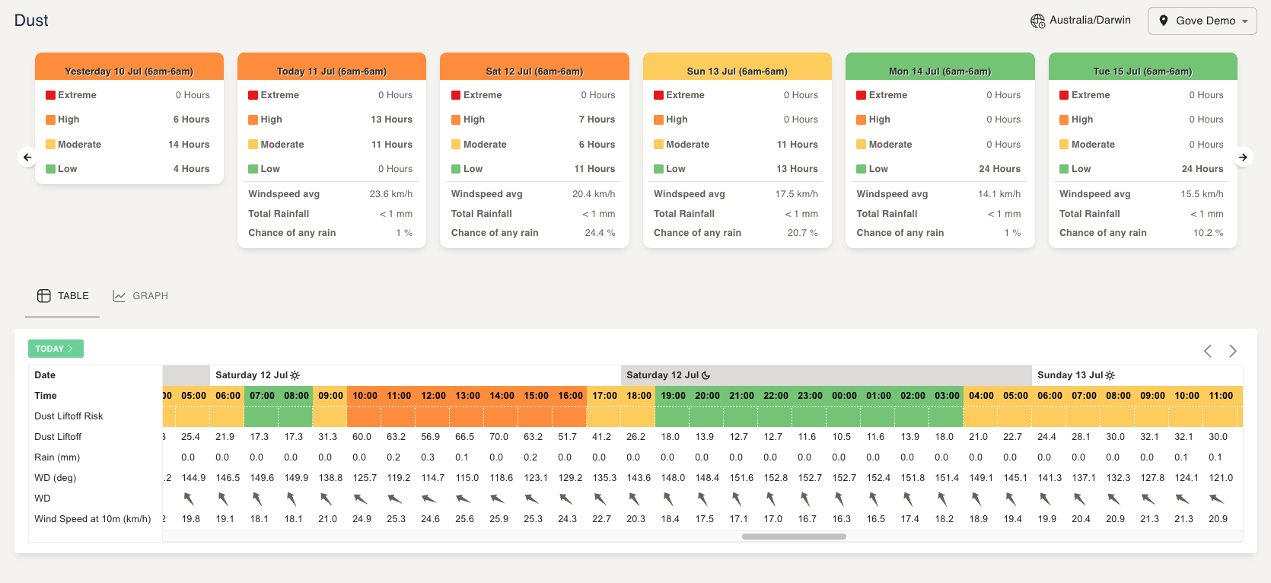Select the Sun 13 Jul forecast card header
This screenshot has width=1271, height=583.
coord(737,71)
